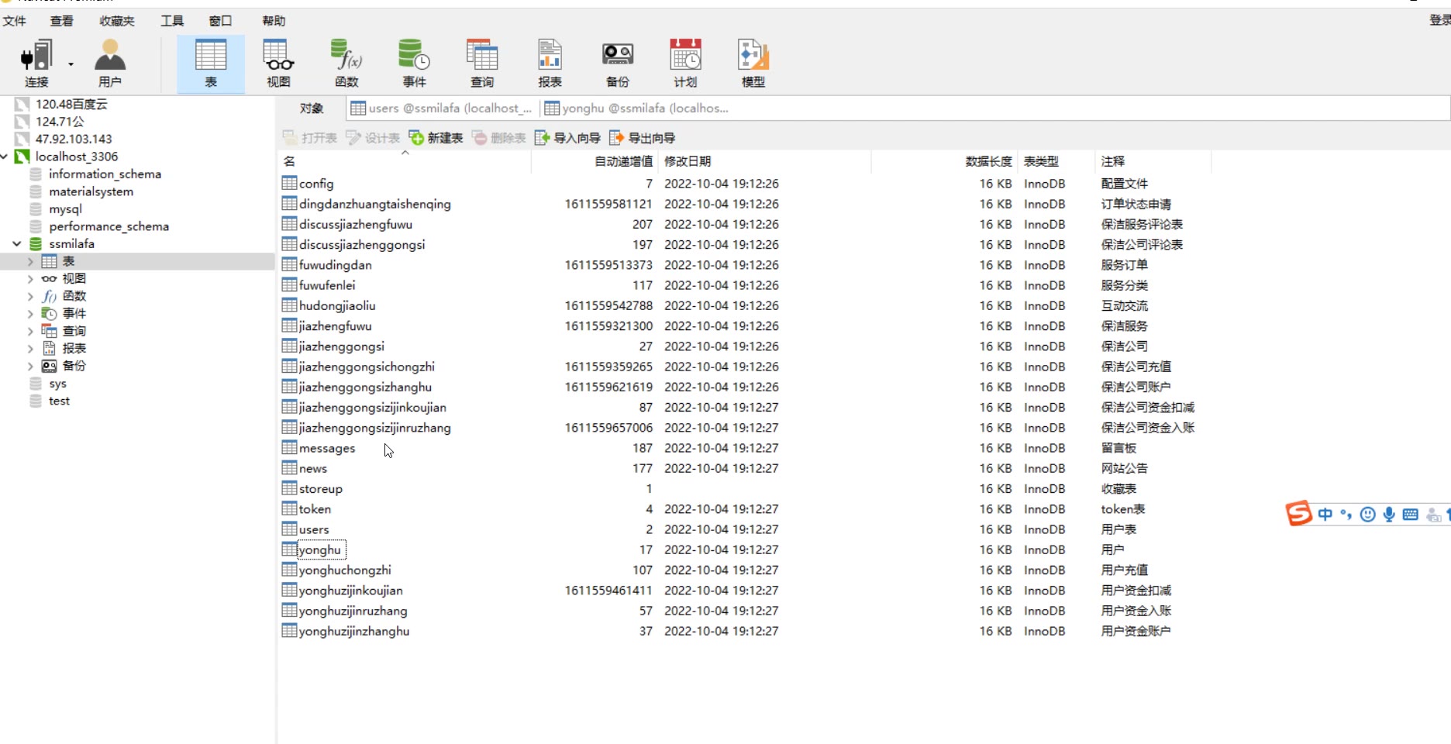Open the 模型 (Model) toolbar icon
The image size is (1451, 744).
(x=753, y=64)
